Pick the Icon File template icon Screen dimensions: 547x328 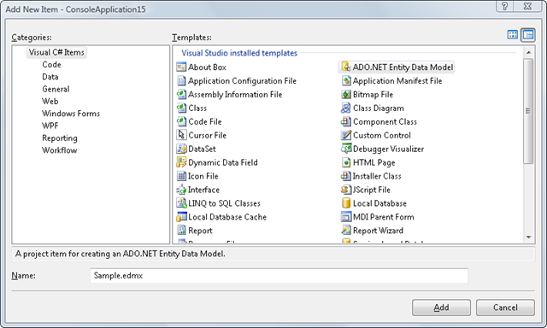[181, 176]
